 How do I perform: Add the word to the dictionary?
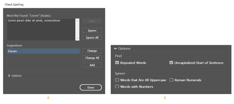click(92, 65)
